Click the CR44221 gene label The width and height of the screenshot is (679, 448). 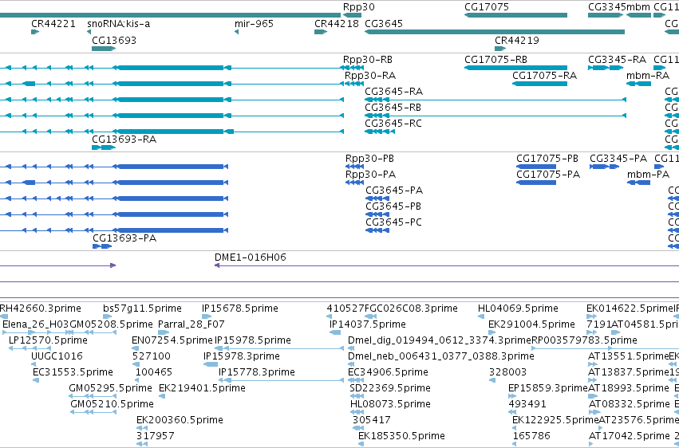pyautogui.click(x=53, y=24)
